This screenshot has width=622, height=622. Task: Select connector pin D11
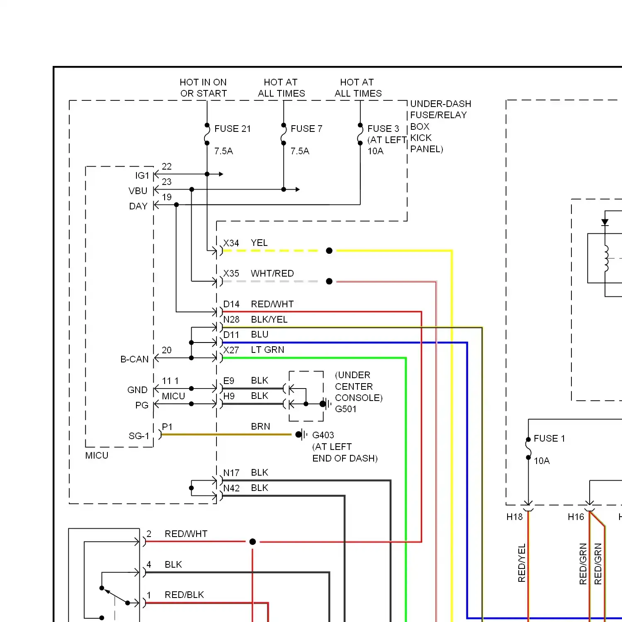tap(231, 335)
